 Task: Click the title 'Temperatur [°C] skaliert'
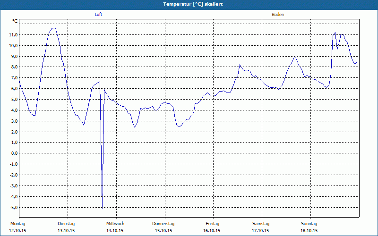tap(193, 4)
